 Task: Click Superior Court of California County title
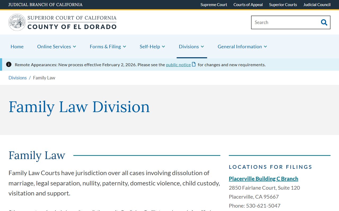[x=72, y=22]
